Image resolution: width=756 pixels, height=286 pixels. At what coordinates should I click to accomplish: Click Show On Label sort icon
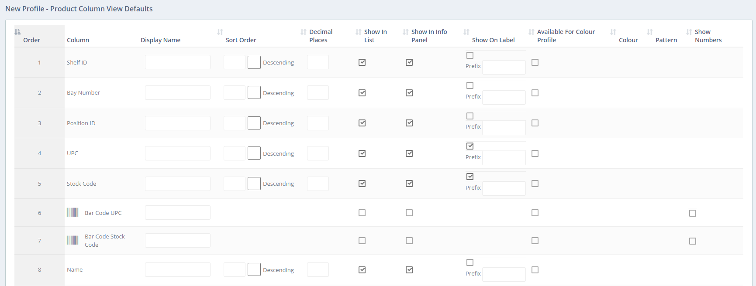click(x=466, y=32)
